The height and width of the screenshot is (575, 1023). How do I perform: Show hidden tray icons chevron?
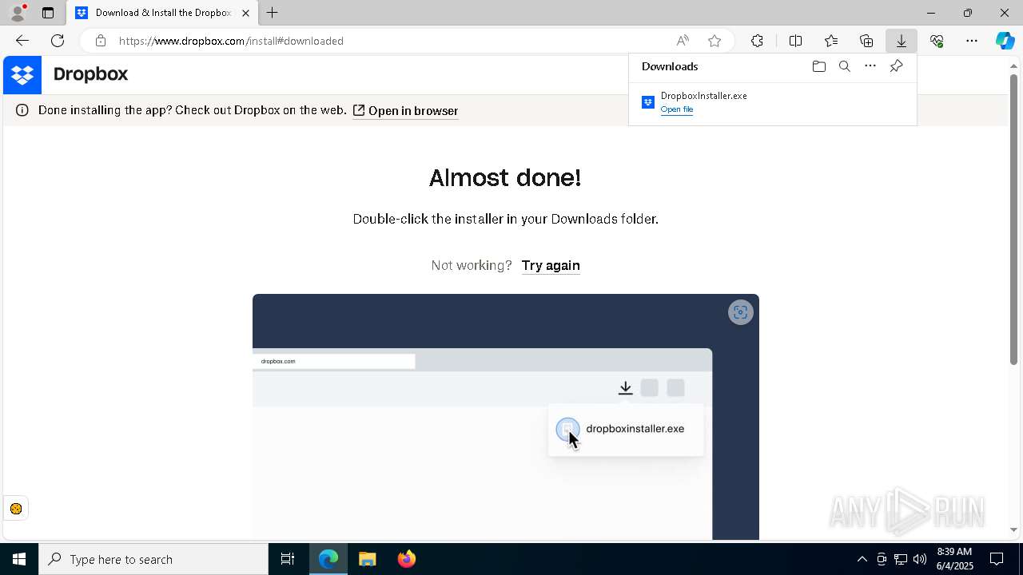tap(862, 559)
